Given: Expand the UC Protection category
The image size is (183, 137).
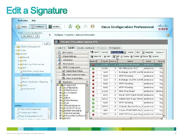Looking at the screenshot, I should pyautogui.click(x=60, y=93).
